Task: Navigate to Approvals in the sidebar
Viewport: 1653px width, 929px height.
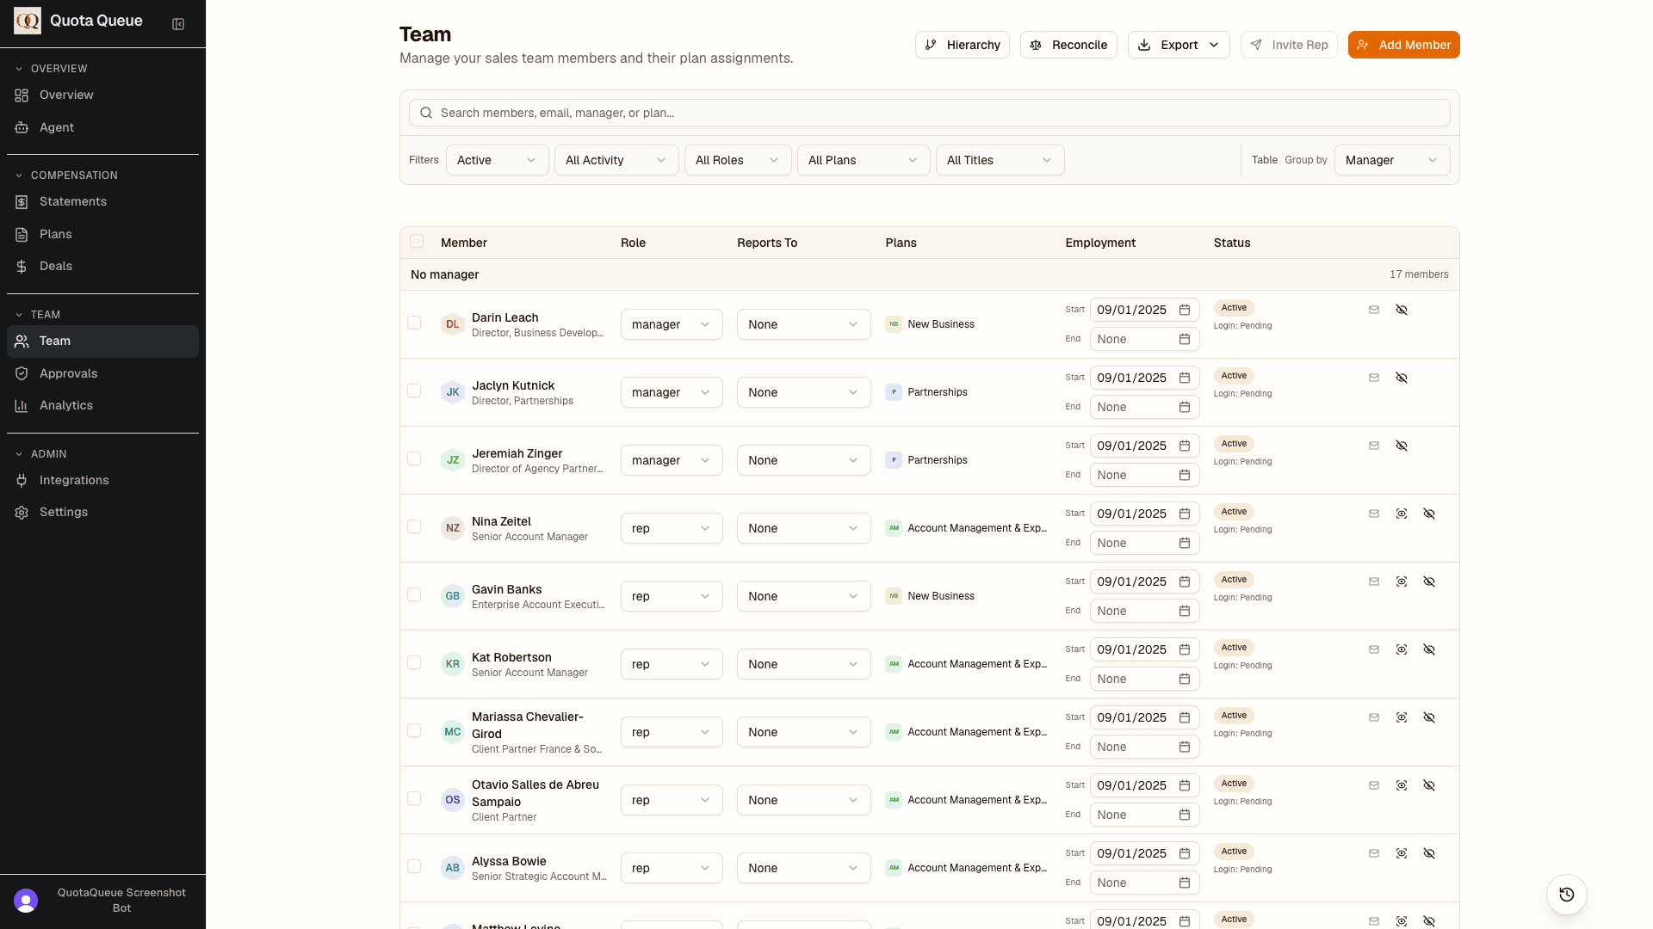Action: point(102,373)
